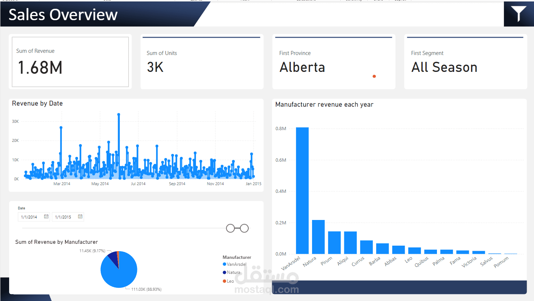Screen dimensions: 534x301
Task: Click the Natura bar in column chart
Action: tap(318, 237)
